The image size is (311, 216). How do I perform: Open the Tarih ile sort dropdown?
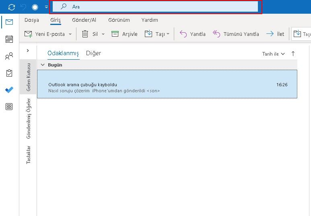[x=274, y=54]
